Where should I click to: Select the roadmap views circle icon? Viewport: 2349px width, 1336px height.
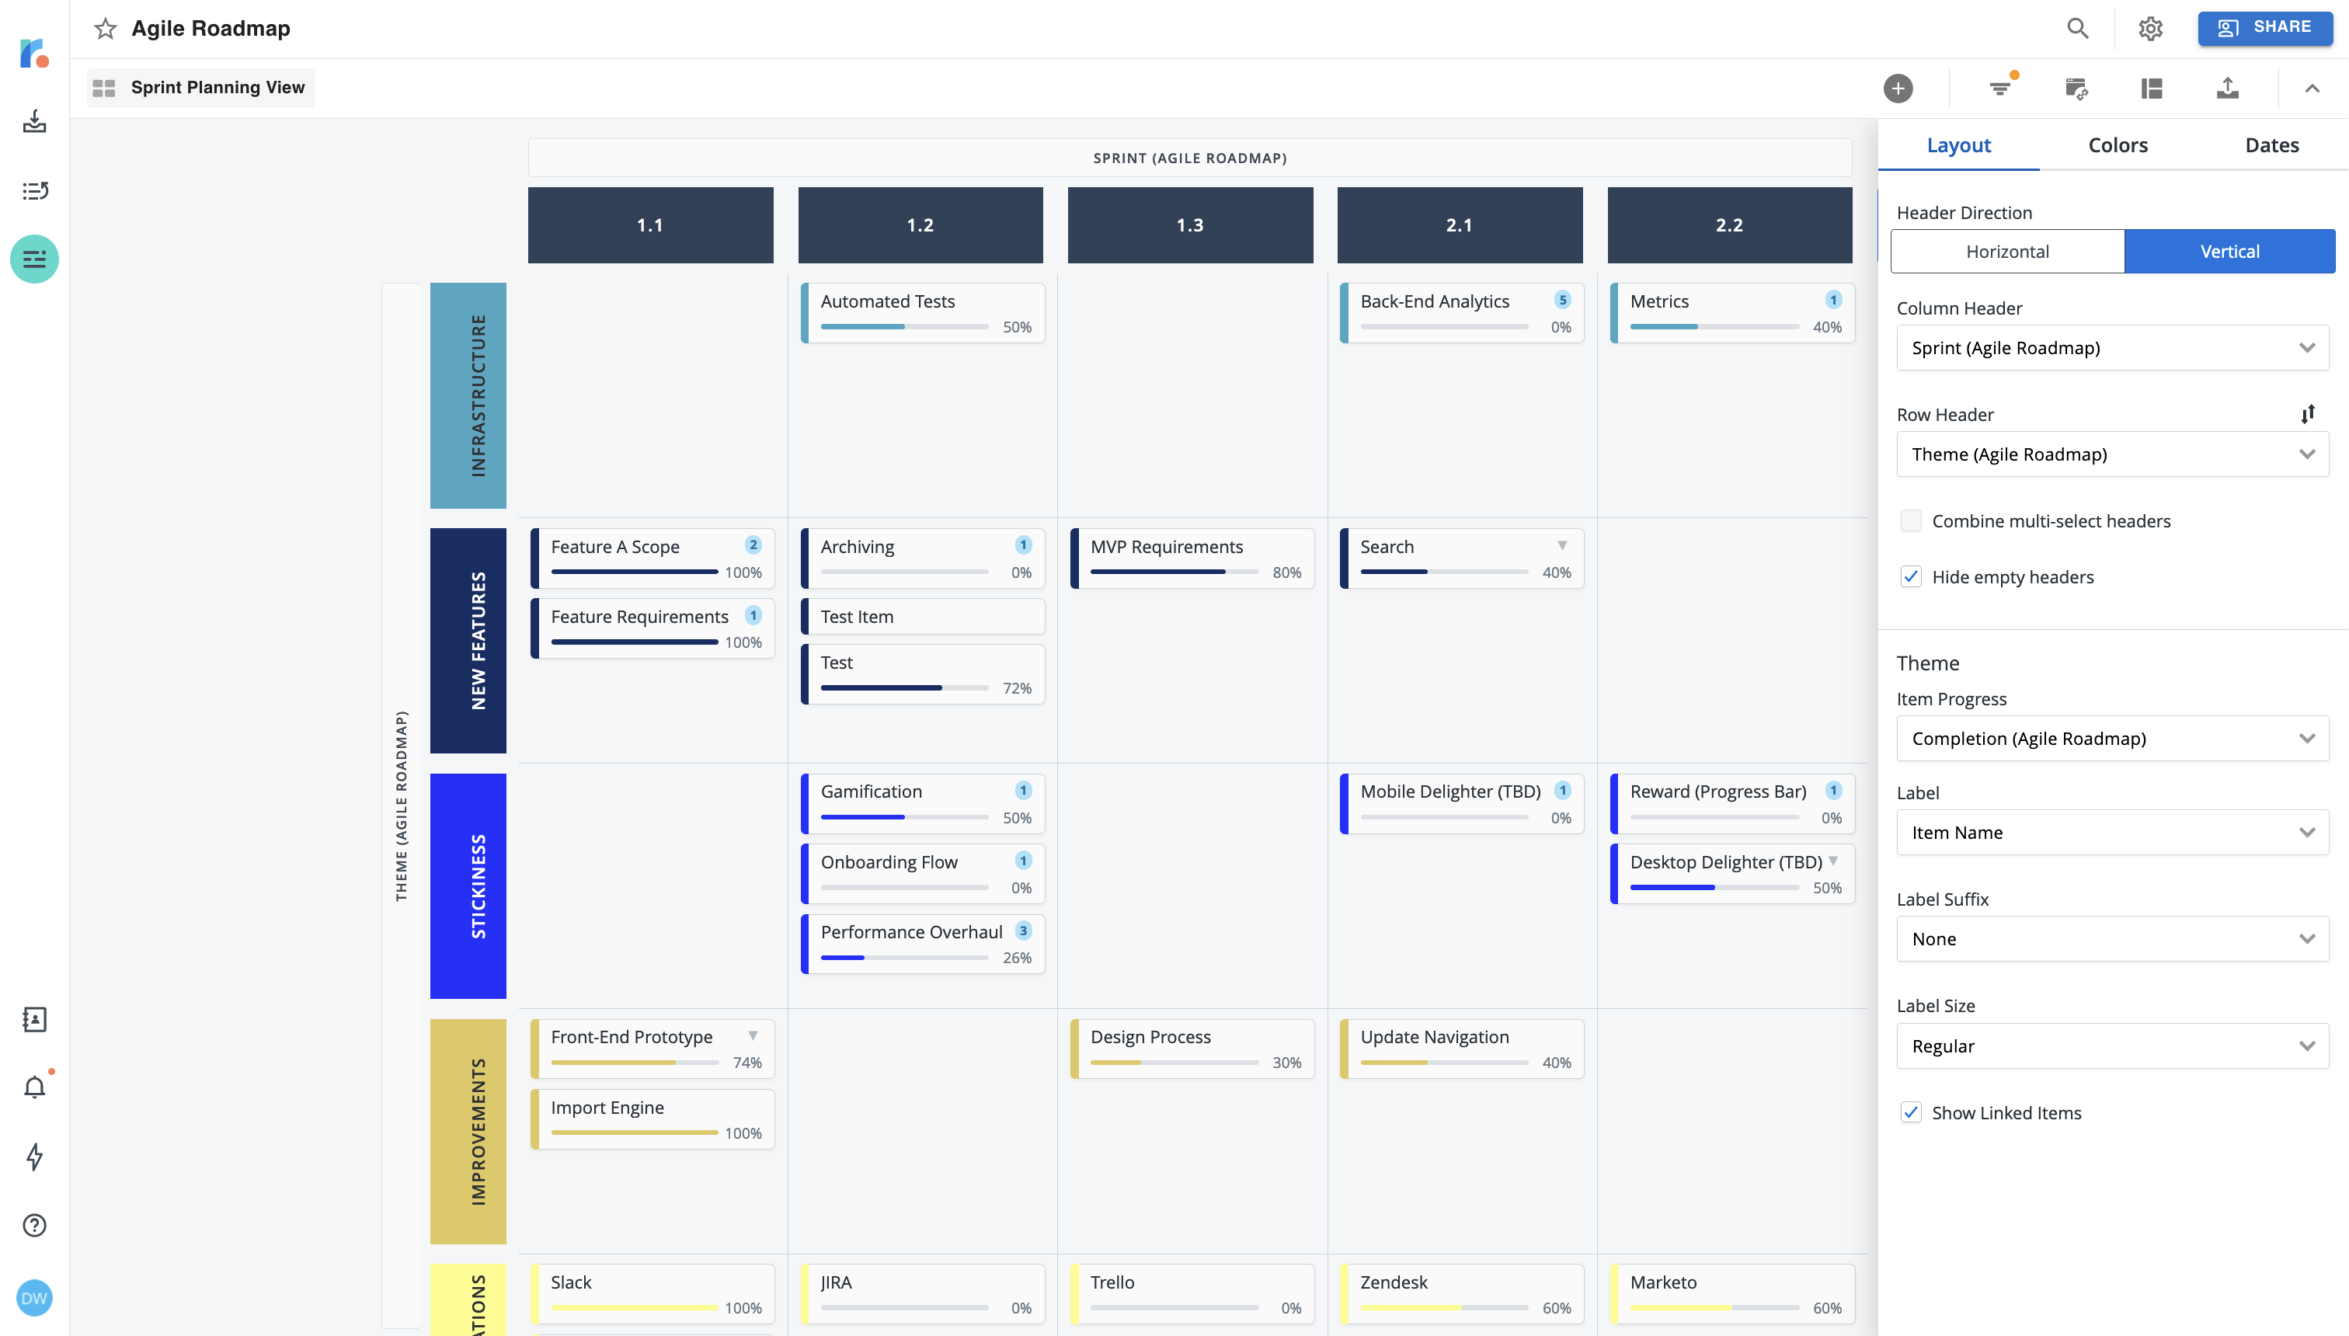tap(34, 259)
